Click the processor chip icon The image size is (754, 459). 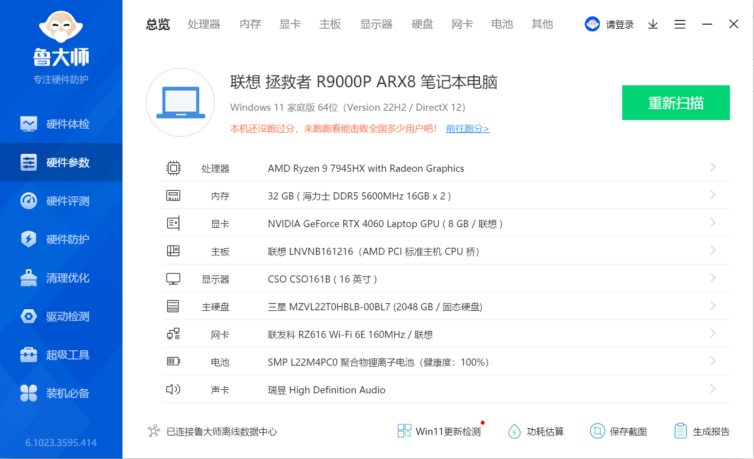click(x=173, y=168)
